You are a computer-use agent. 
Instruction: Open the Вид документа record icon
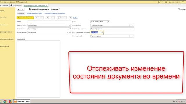tap(70, 25)
